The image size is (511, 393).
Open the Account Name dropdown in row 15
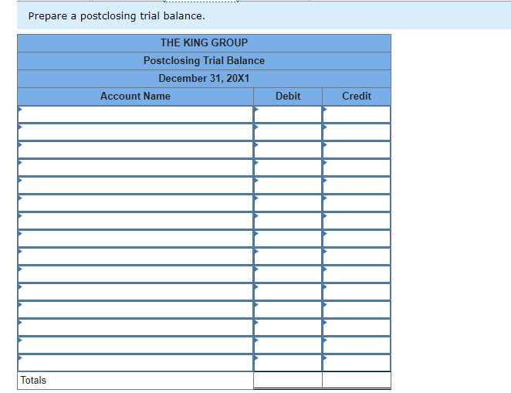coord(136,363)
